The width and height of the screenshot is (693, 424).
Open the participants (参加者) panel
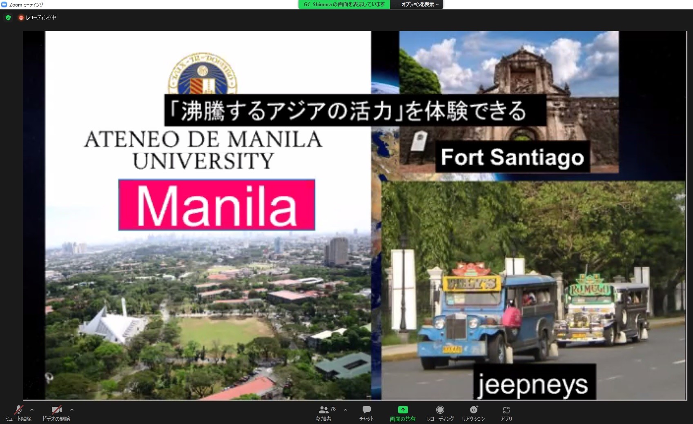[x=324, y=413]
